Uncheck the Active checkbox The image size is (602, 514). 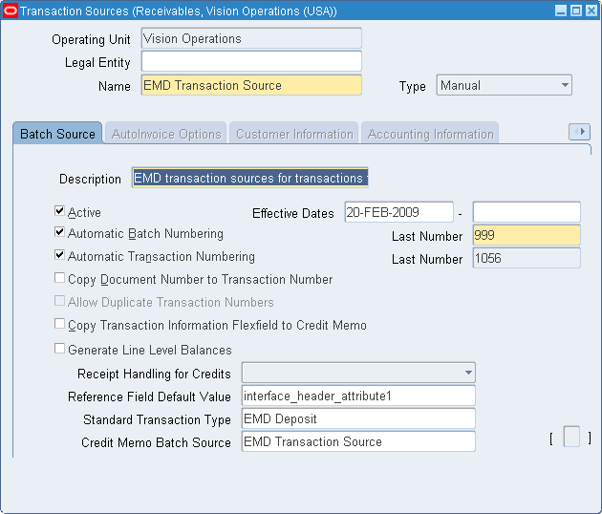(59, 211)
